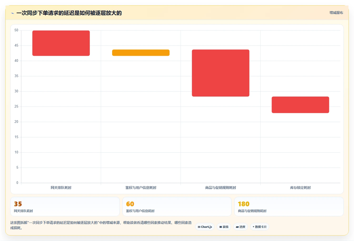Select the card showing value 180
Viewport: 354px width, 241px height.
click(289, 207)
